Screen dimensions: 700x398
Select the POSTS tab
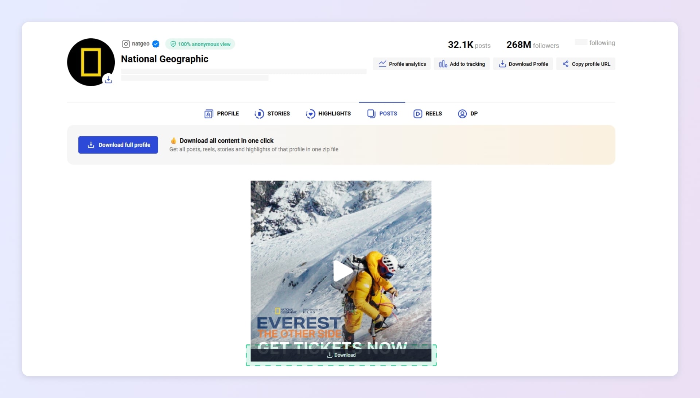(x=382, y=114)
